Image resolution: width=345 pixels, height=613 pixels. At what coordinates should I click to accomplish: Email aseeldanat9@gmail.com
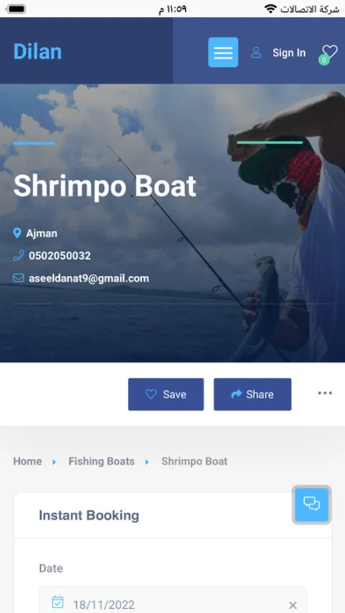(88, 279)
